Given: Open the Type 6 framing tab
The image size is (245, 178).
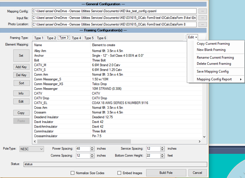Looking at the screenshot, I should (102, 38).
